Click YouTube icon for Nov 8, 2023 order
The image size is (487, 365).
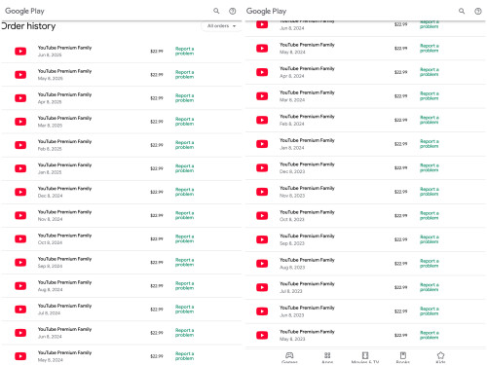[x=262, y=192]
